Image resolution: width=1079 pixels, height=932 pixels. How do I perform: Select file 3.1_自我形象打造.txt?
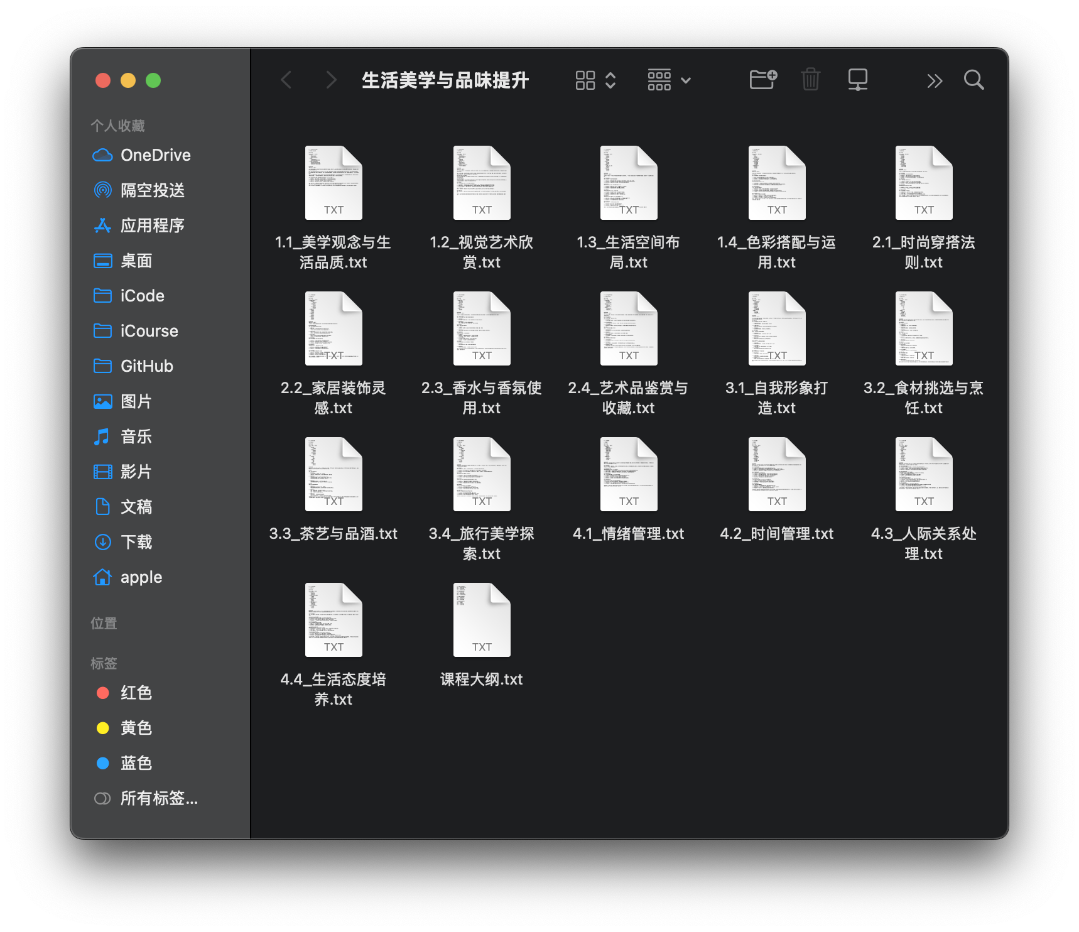[777, 353]
